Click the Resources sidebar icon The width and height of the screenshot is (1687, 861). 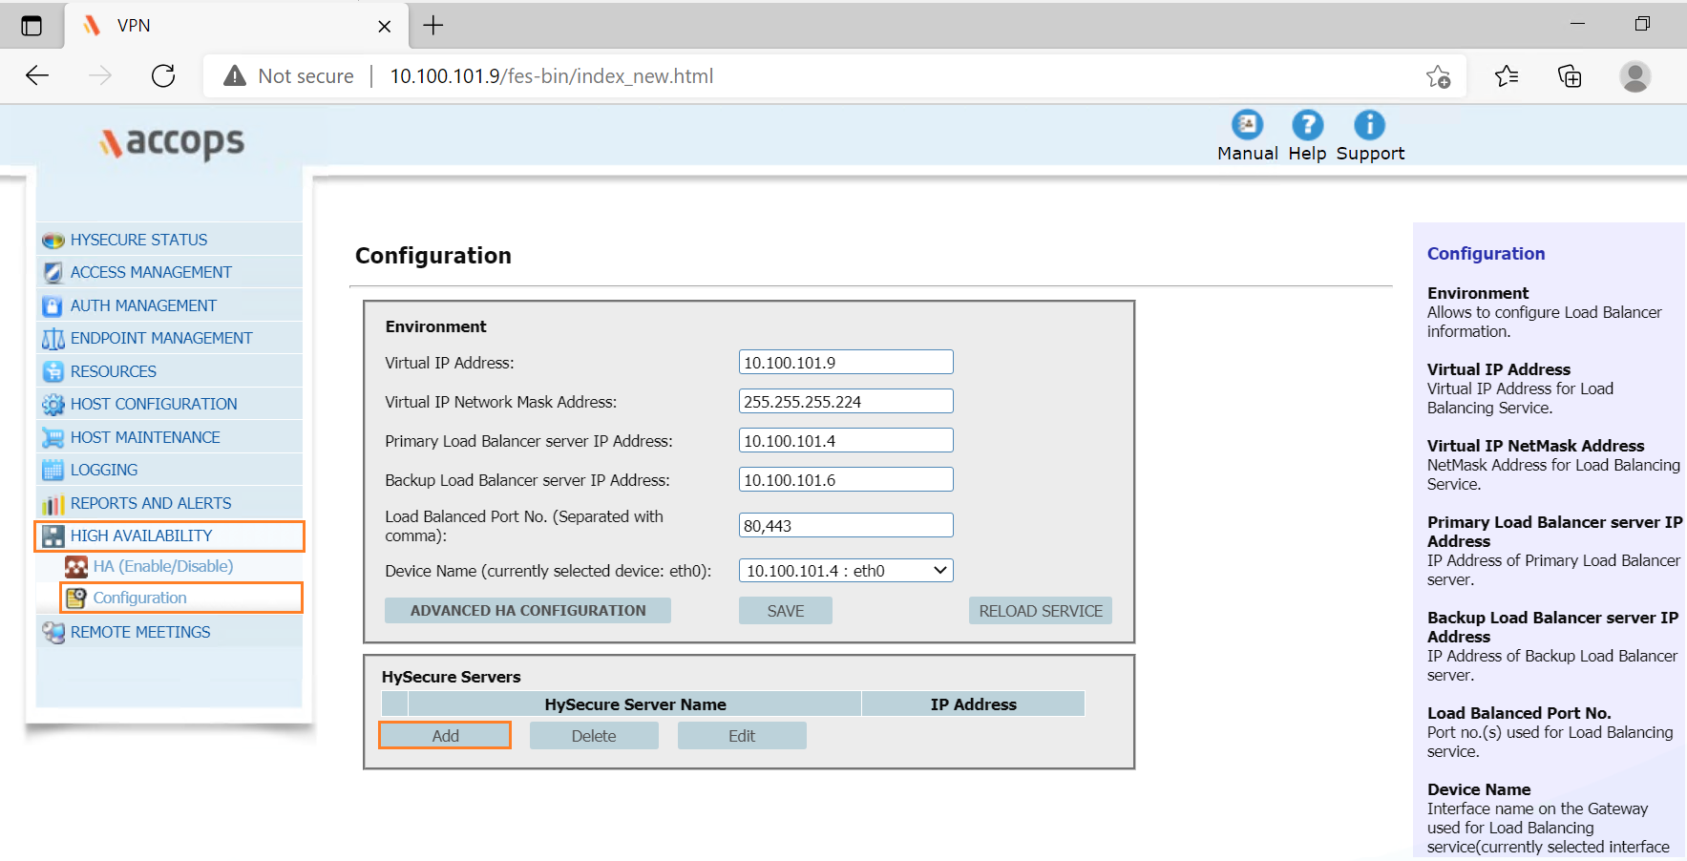pos(53,371)
